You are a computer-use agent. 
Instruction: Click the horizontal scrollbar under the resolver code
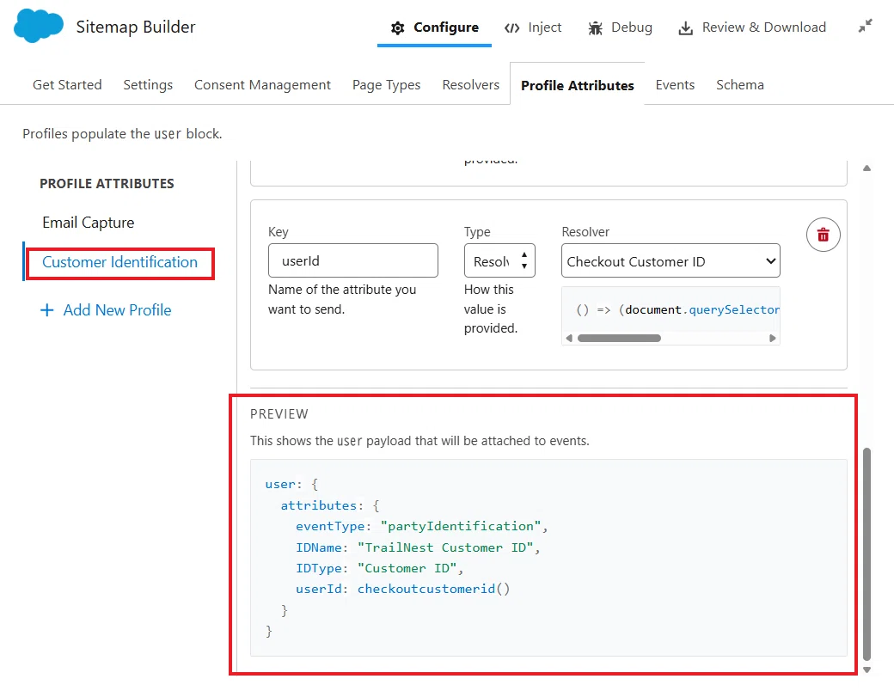tap(619, 338)
